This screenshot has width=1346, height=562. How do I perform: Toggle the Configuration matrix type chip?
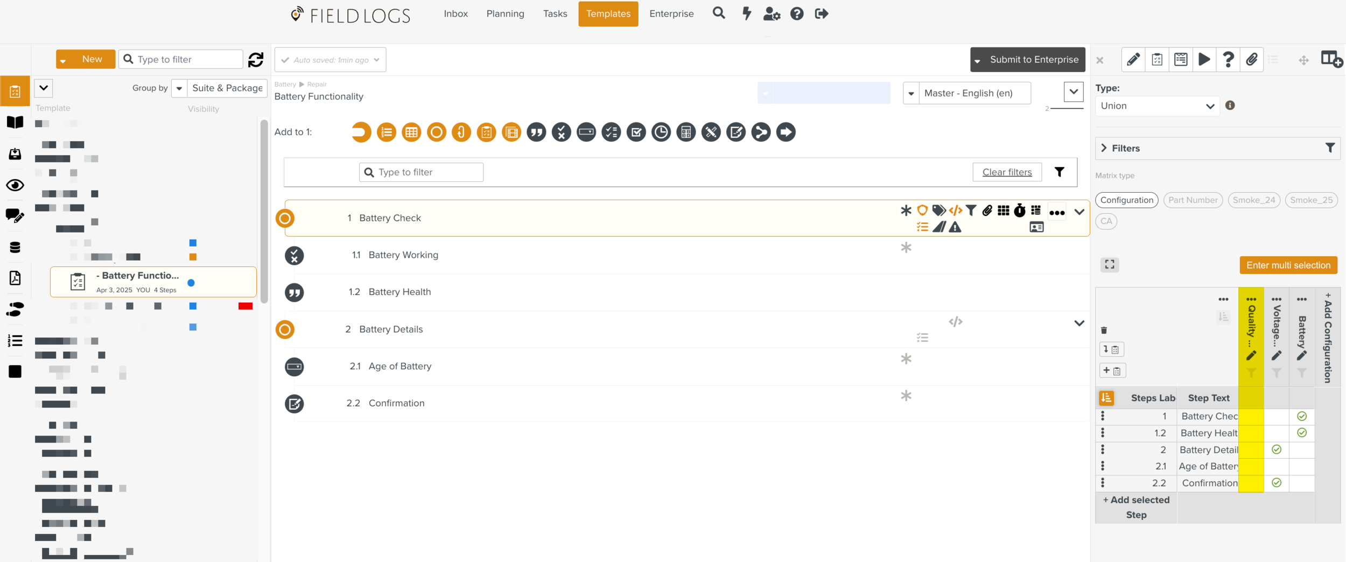tap(1126, 200)
